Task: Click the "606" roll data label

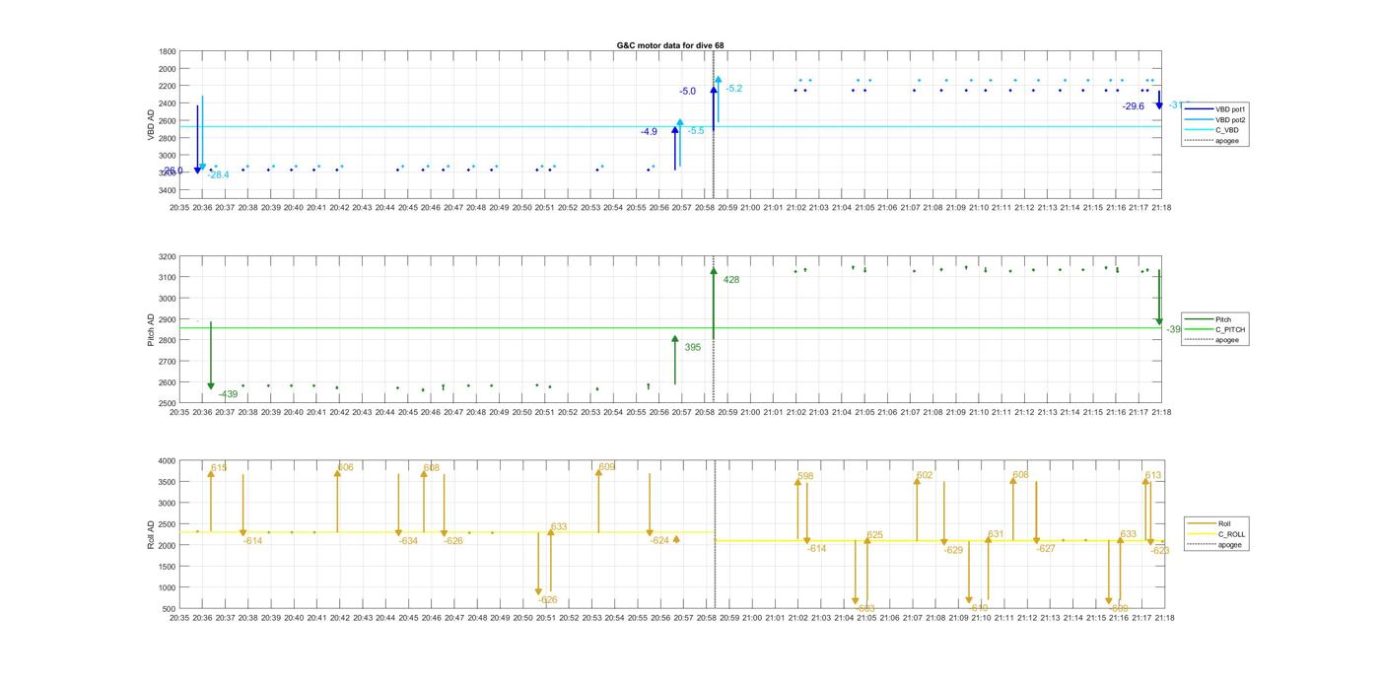Action: (345, 468)
